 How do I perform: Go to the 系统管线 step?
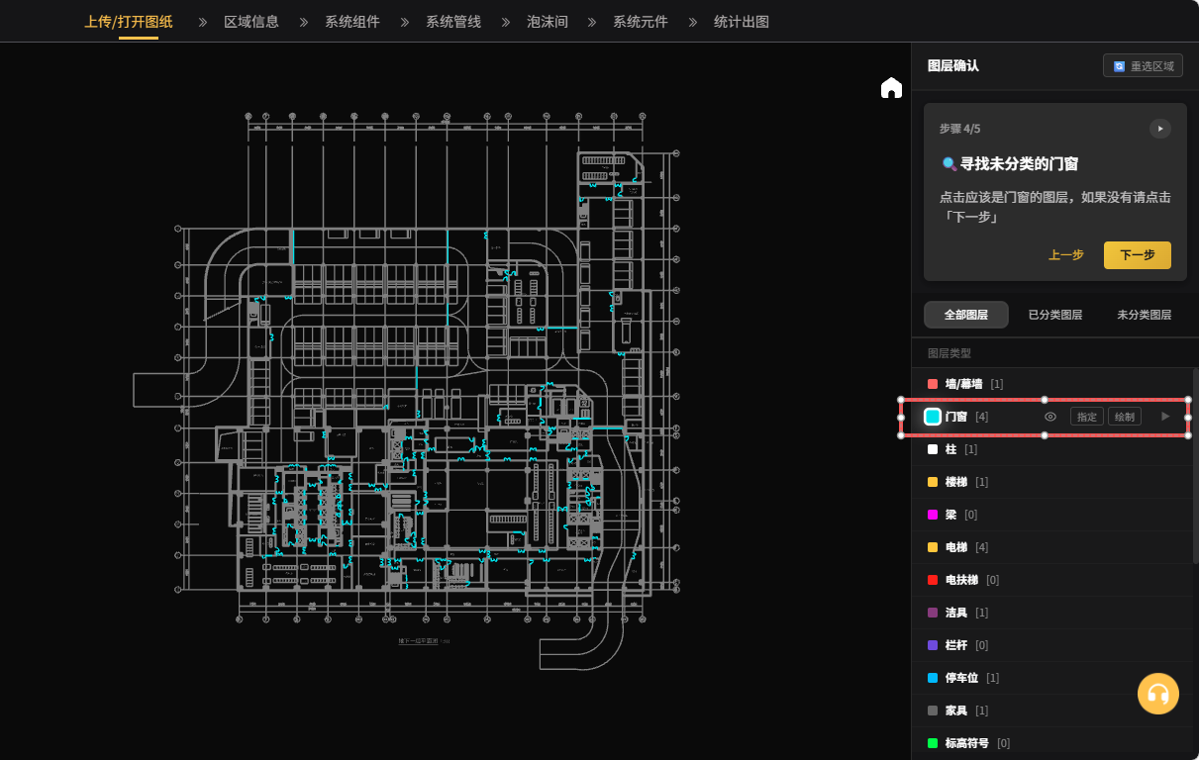(453, 22)
